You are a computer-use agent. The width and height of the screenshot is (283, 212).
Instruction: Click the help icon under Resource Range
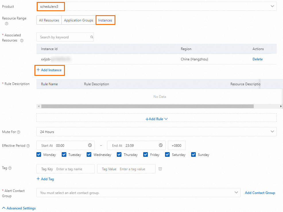click(6, 24)
